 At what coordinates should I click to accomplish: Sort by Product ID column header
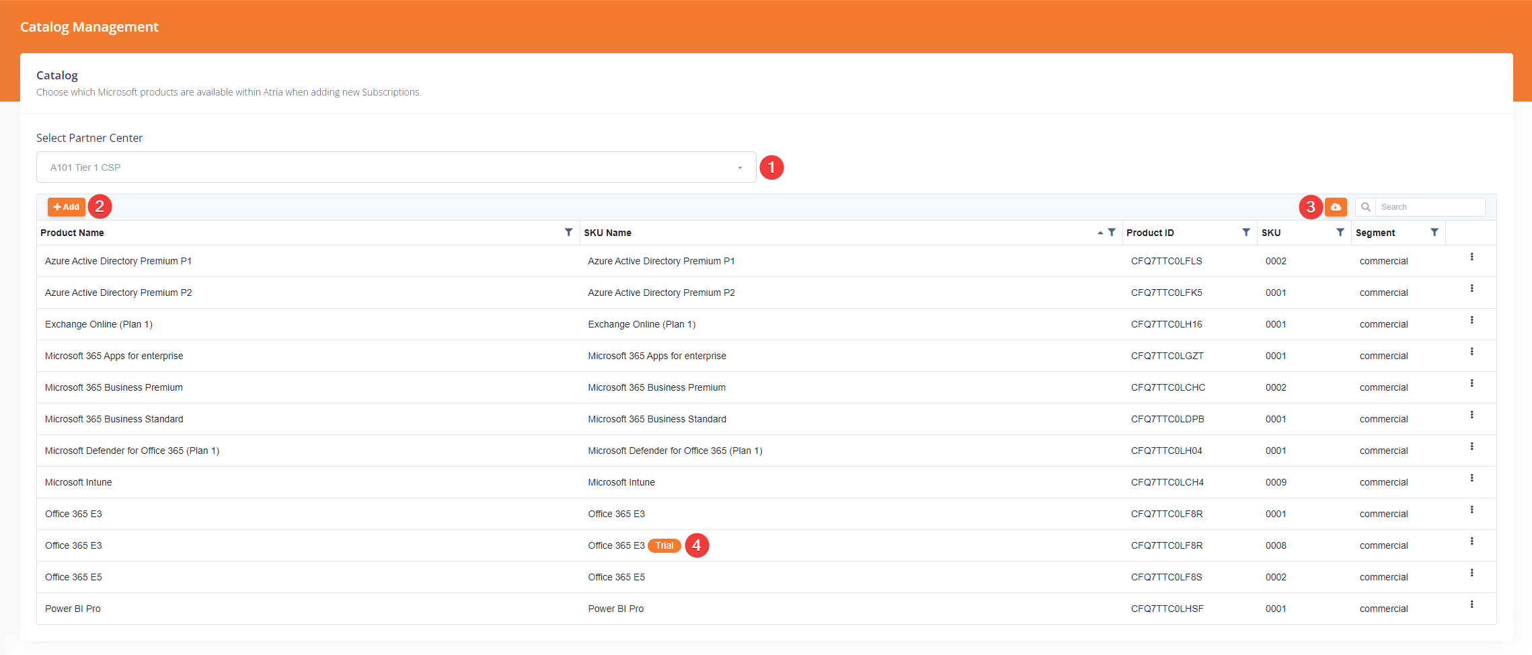(x=1150, y=233)
